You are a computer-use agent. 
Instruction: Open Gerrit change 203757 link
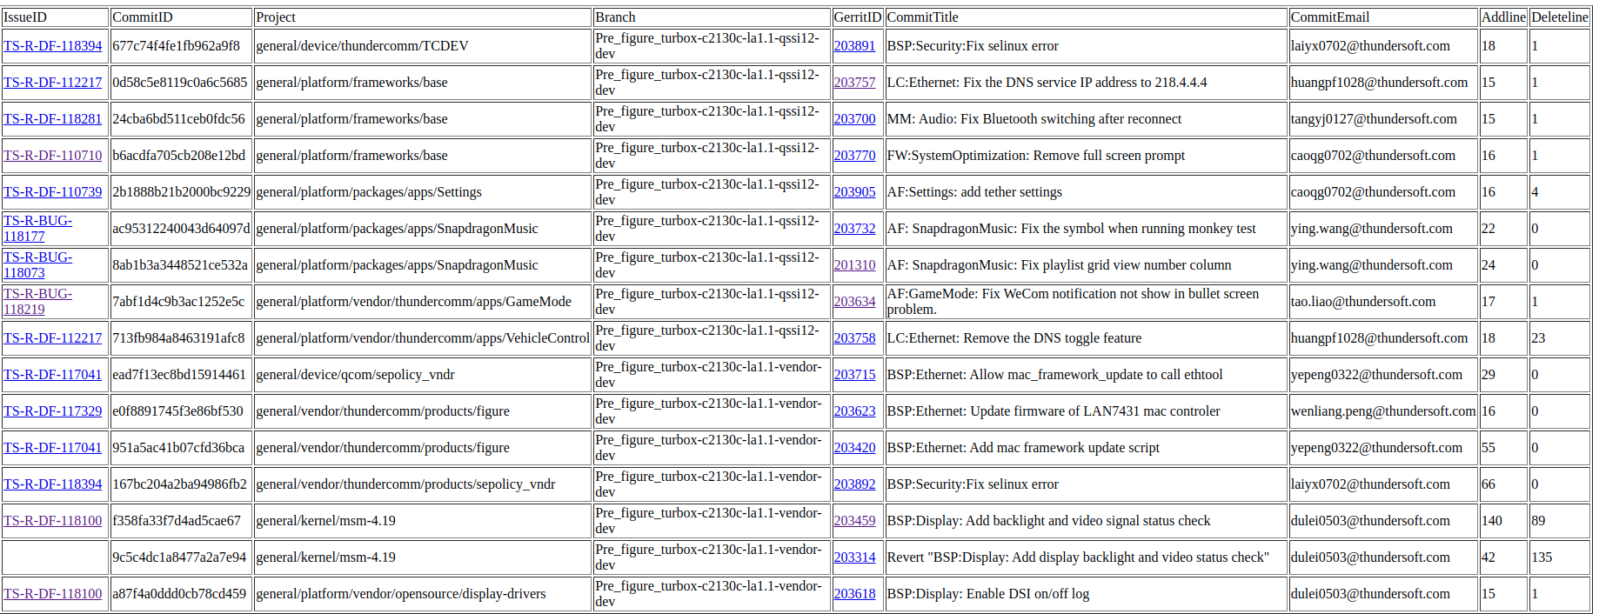tap(854, 83)
